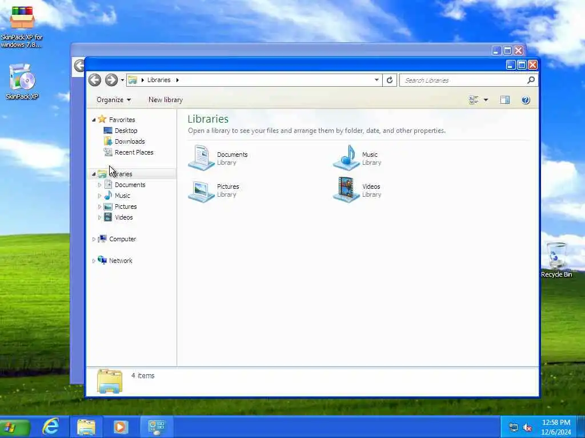
Task: Open the view options dropdown arrow
Action: tap(486, 100)
